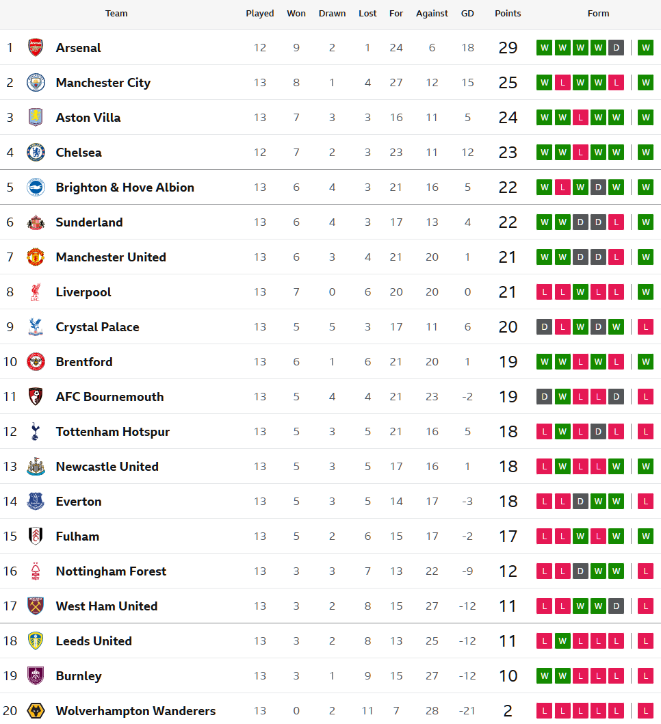Click the Form column header

pos(598,14)
